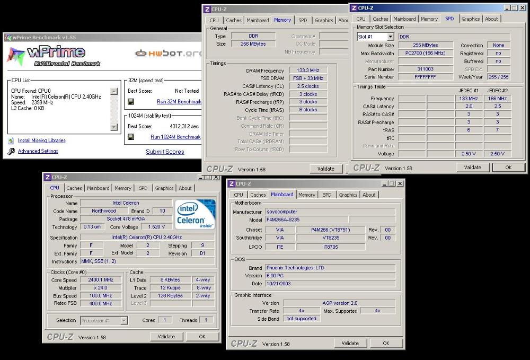This screenshot has height=360, width=530.
Task: Click Validate in the CPU window
Action: point(166,337)
